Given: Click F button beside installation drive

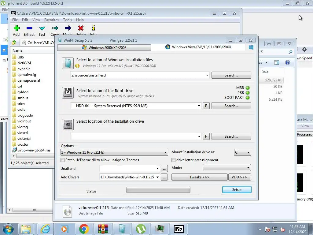Looking at the screenshot, I should [x=206, y=136].
